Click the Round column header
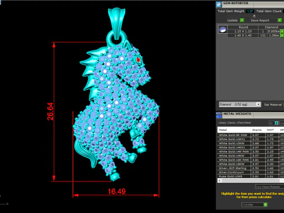 pos(243,27)
